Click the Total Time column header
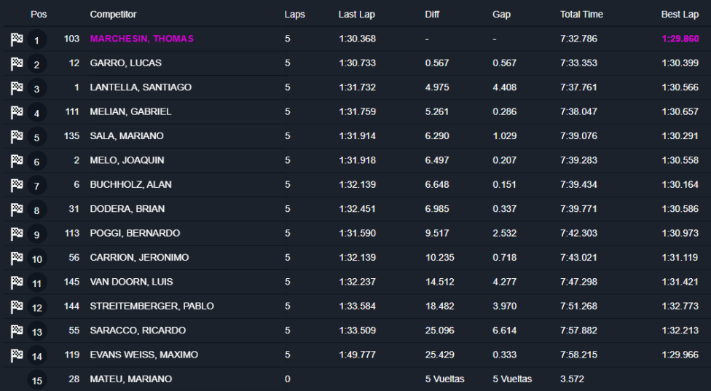The width and height of the screenshot is (711, 391). coord(581,15)
